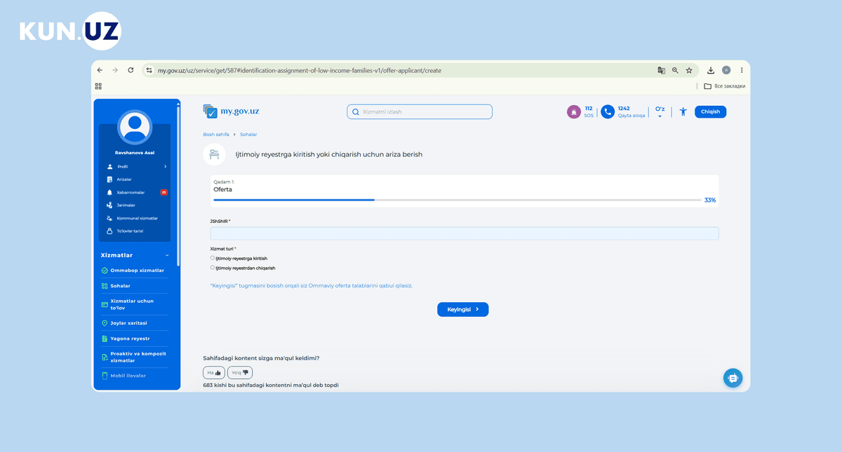Expand the Profil menu chevron
The height and width of the screenshot is (452, 842).
[165, 167]
